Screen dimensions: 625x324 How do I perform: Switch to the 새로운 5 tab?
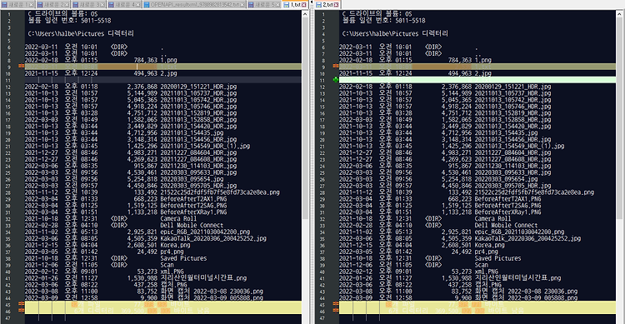pyautogui.click(x=264, y=4)
